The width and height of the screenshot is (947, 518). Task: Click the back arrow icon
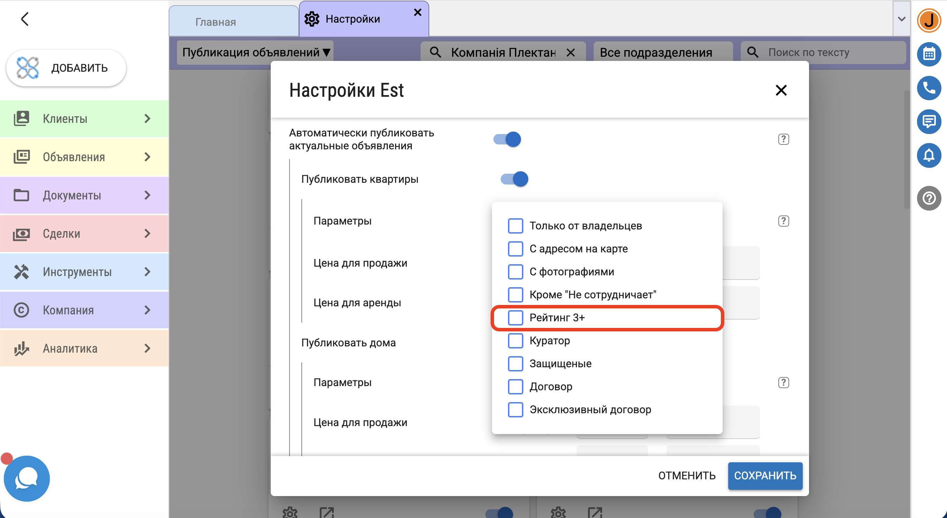(25, 19)
